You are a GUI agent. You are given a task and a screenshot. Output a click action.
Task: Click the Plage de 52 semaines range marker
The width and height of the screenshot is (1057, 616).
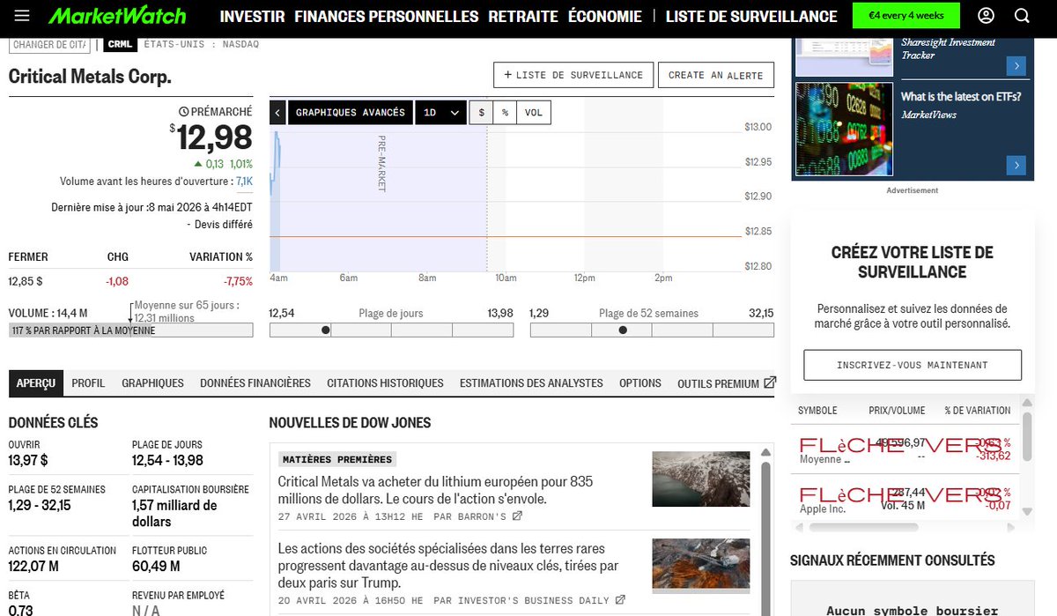point(623,330)
